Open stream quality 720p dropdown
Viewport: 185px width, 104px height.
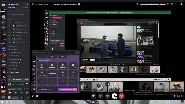(149, 5)
